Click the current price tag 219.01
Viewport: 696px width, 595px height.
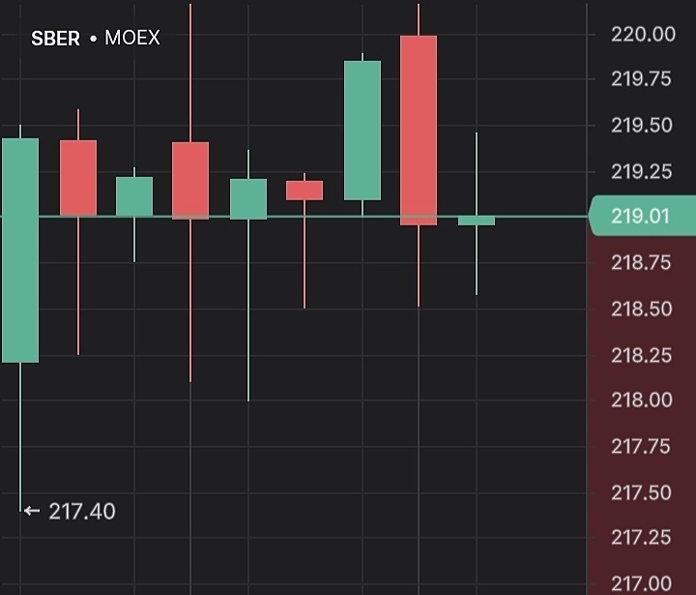click(641, 216)
